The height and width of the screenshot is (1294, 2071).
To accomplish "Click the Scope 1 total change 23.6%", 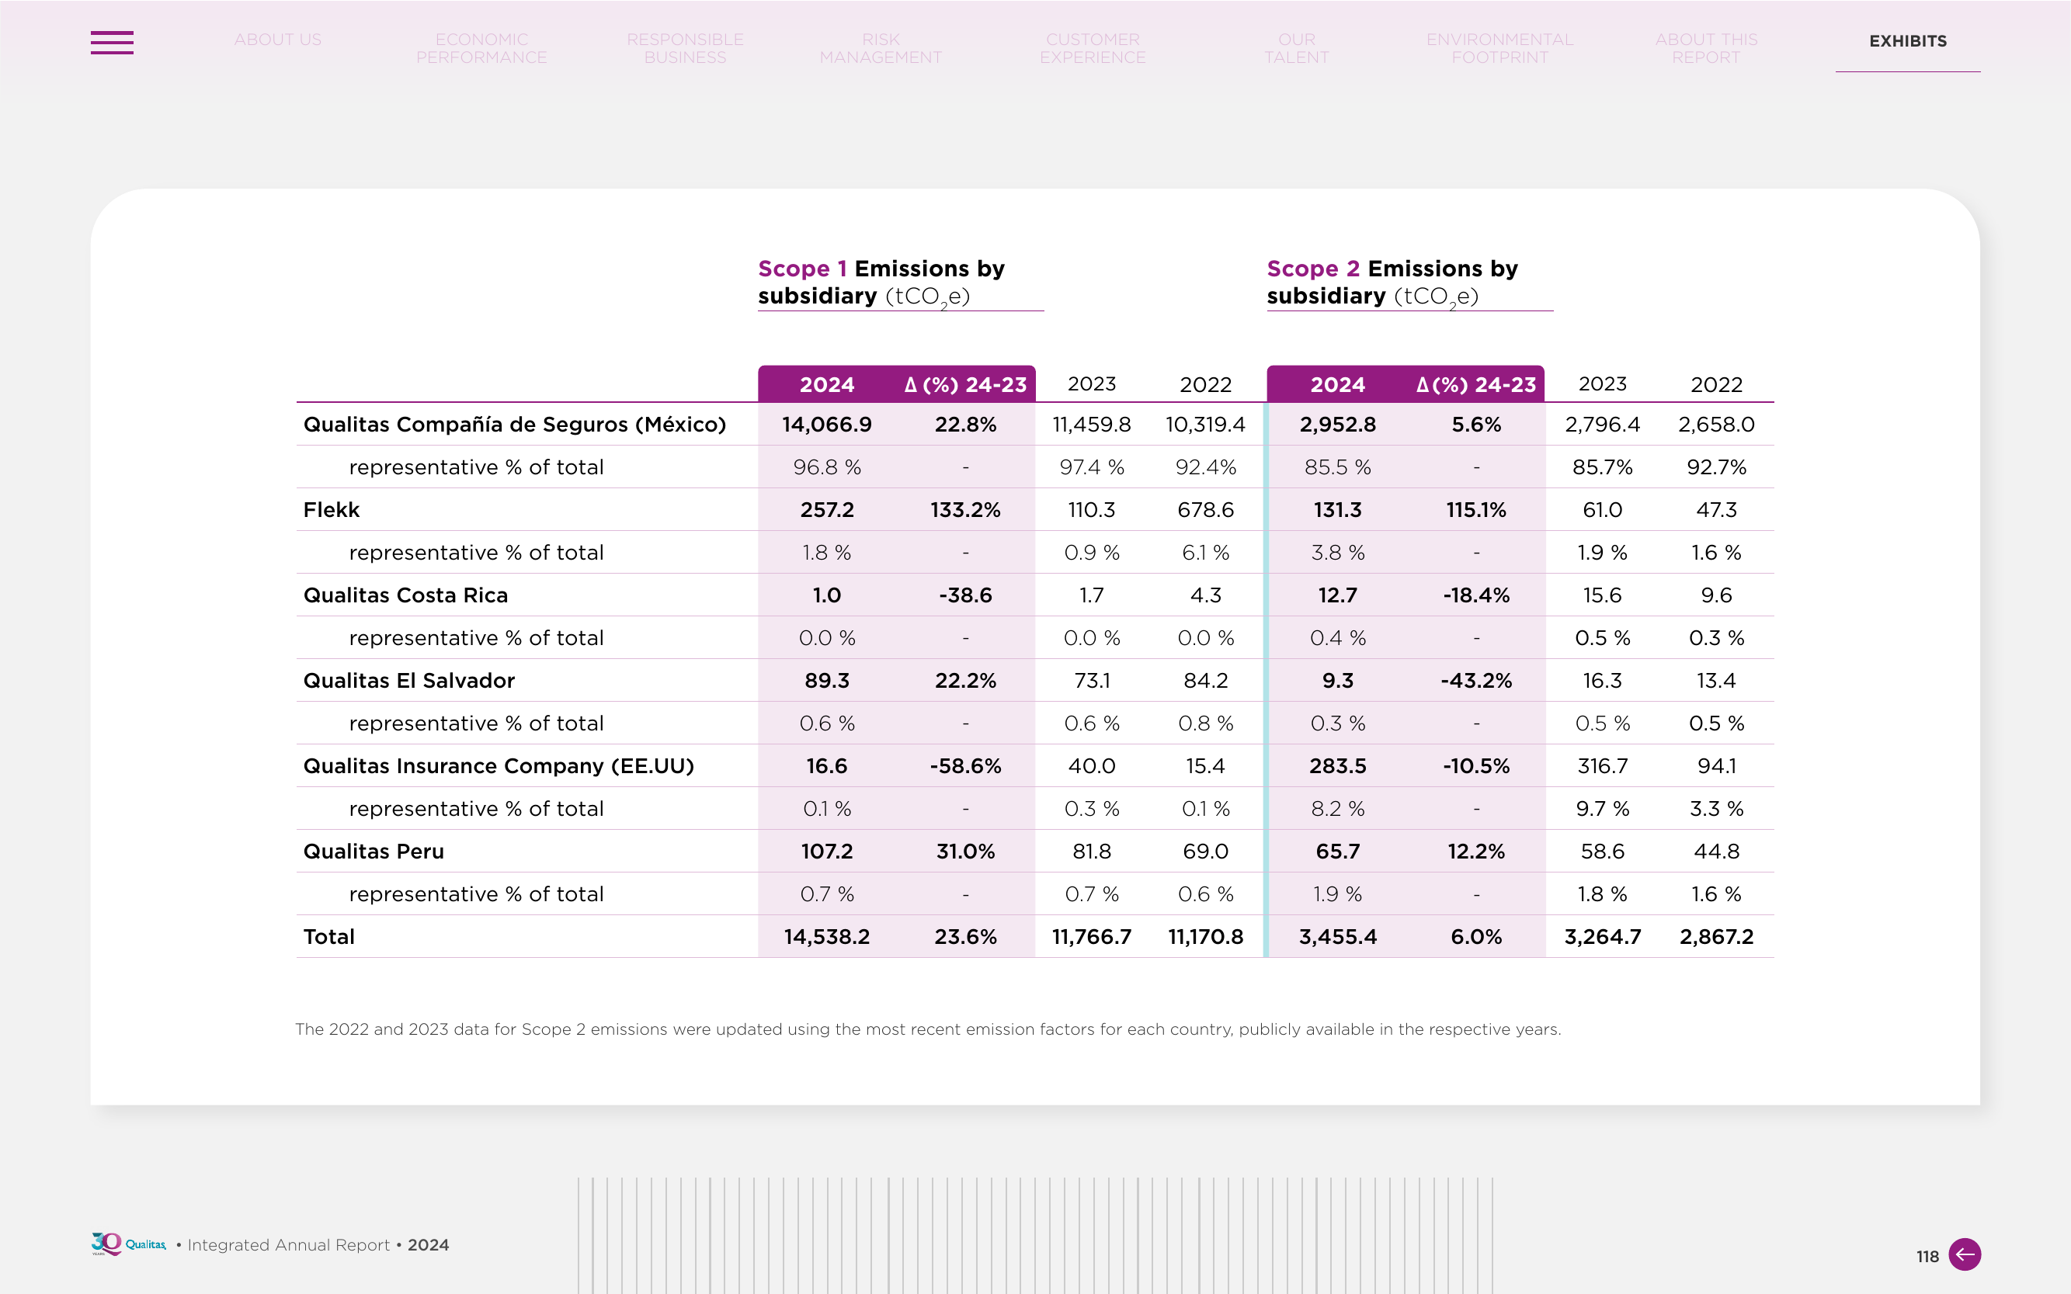I will (965, 937).
